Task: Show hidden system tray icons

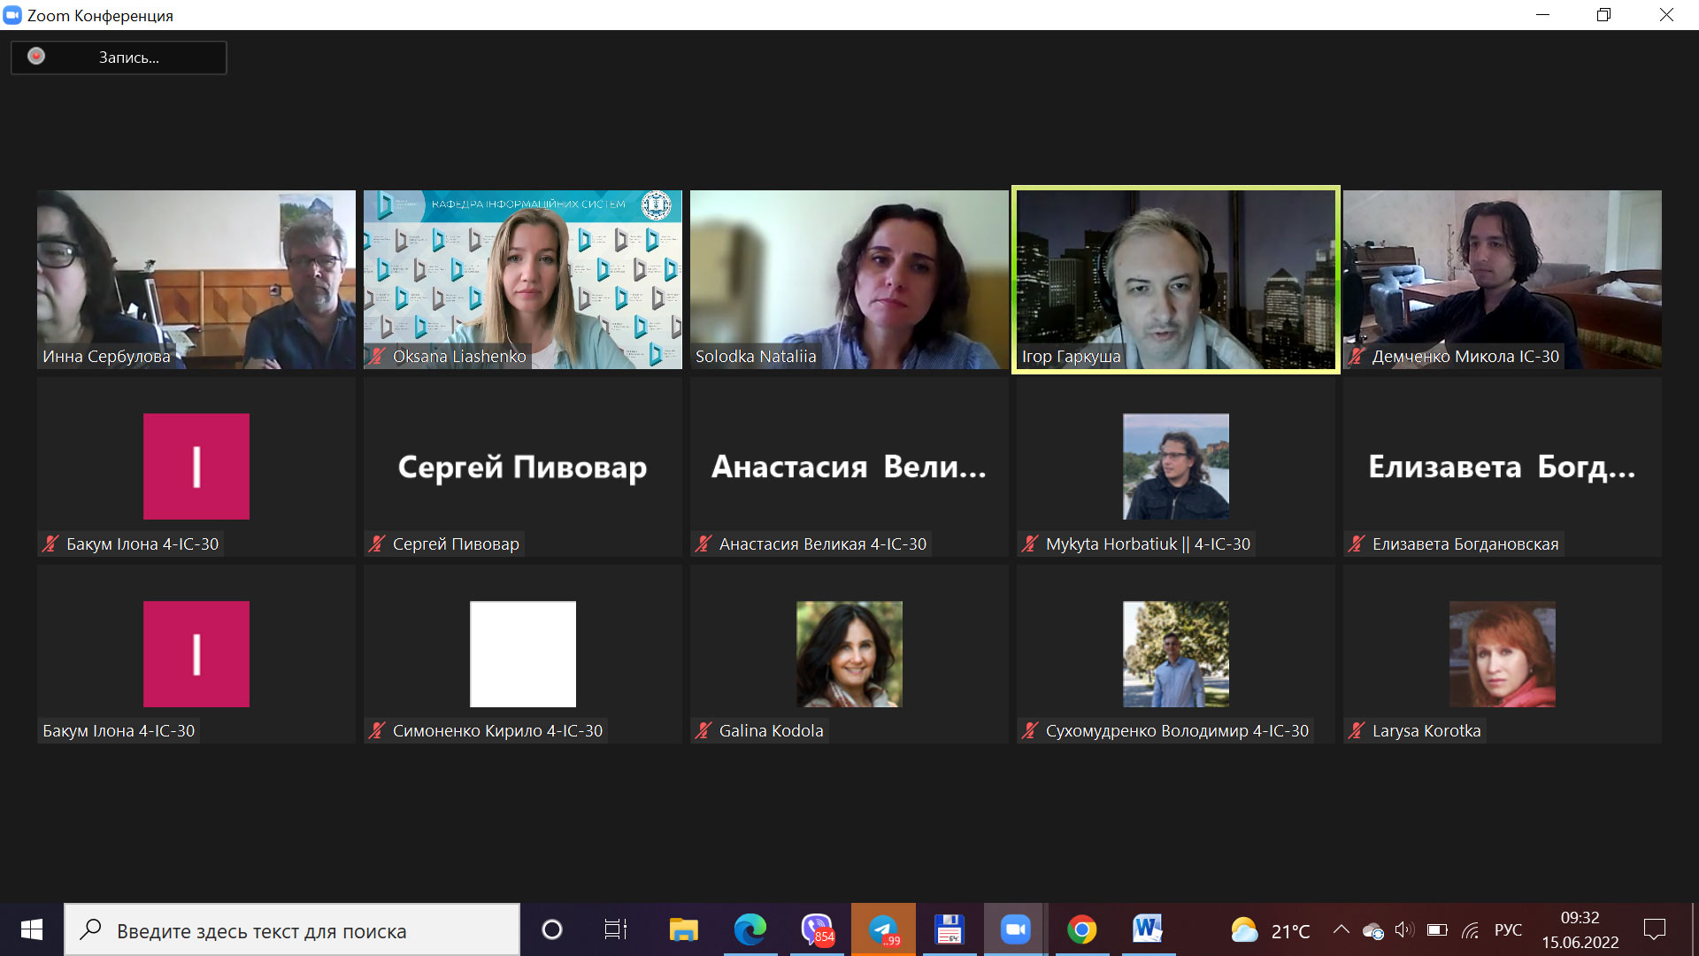Action: (1341, 929)
